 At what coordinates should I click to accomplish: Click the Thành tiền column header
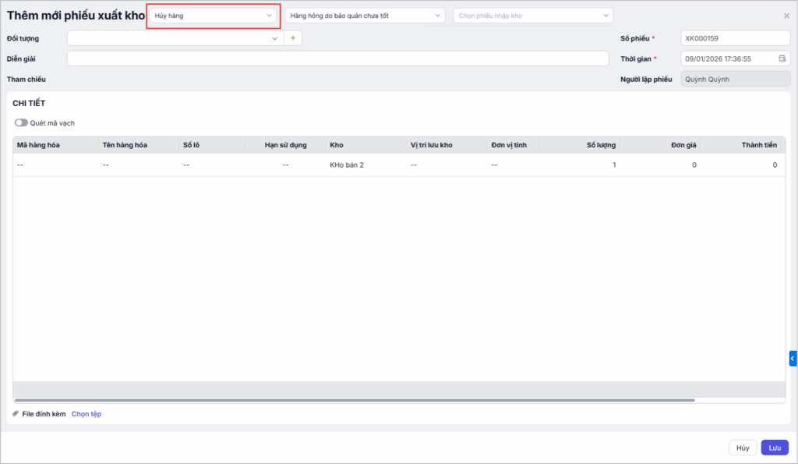click(740, 145)
